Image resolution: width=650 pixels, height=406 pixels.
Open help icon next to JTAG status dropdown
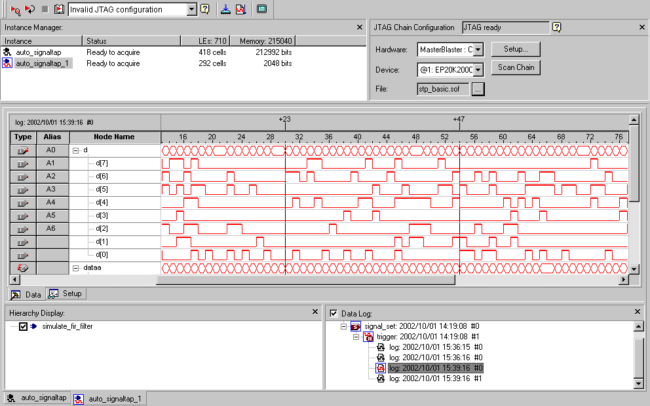pyautogui.click(x=204, y=9)
